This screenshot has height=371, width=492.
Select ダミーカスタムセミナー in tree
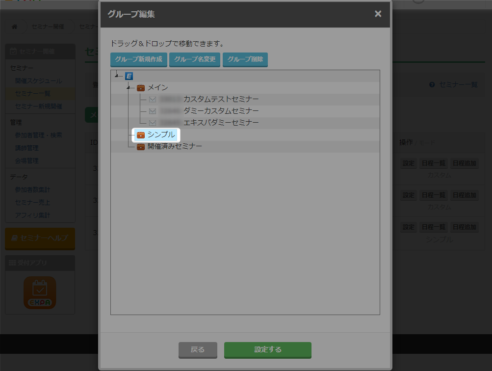click(x=221, y=111)
